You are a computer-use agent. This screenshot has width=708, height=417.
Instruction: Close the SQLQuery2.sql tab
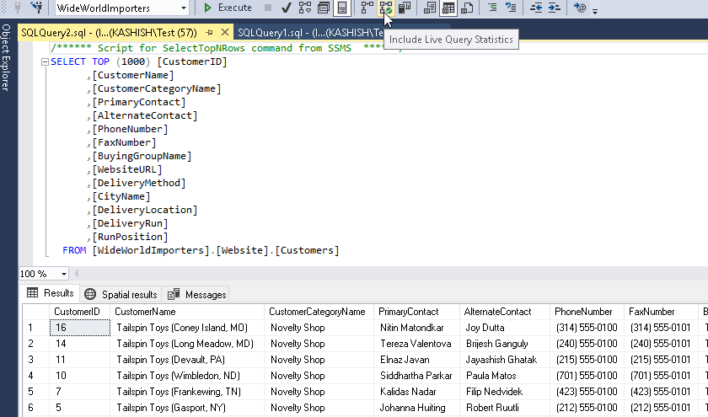224,32
